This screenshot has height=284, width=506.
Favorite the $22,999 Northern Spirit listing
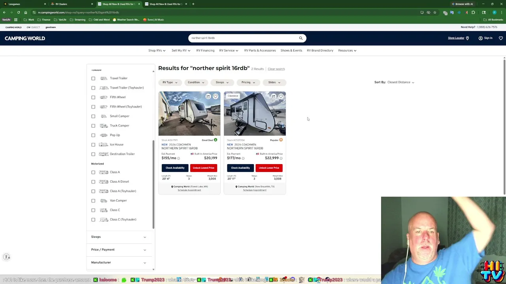coord(281,96)
